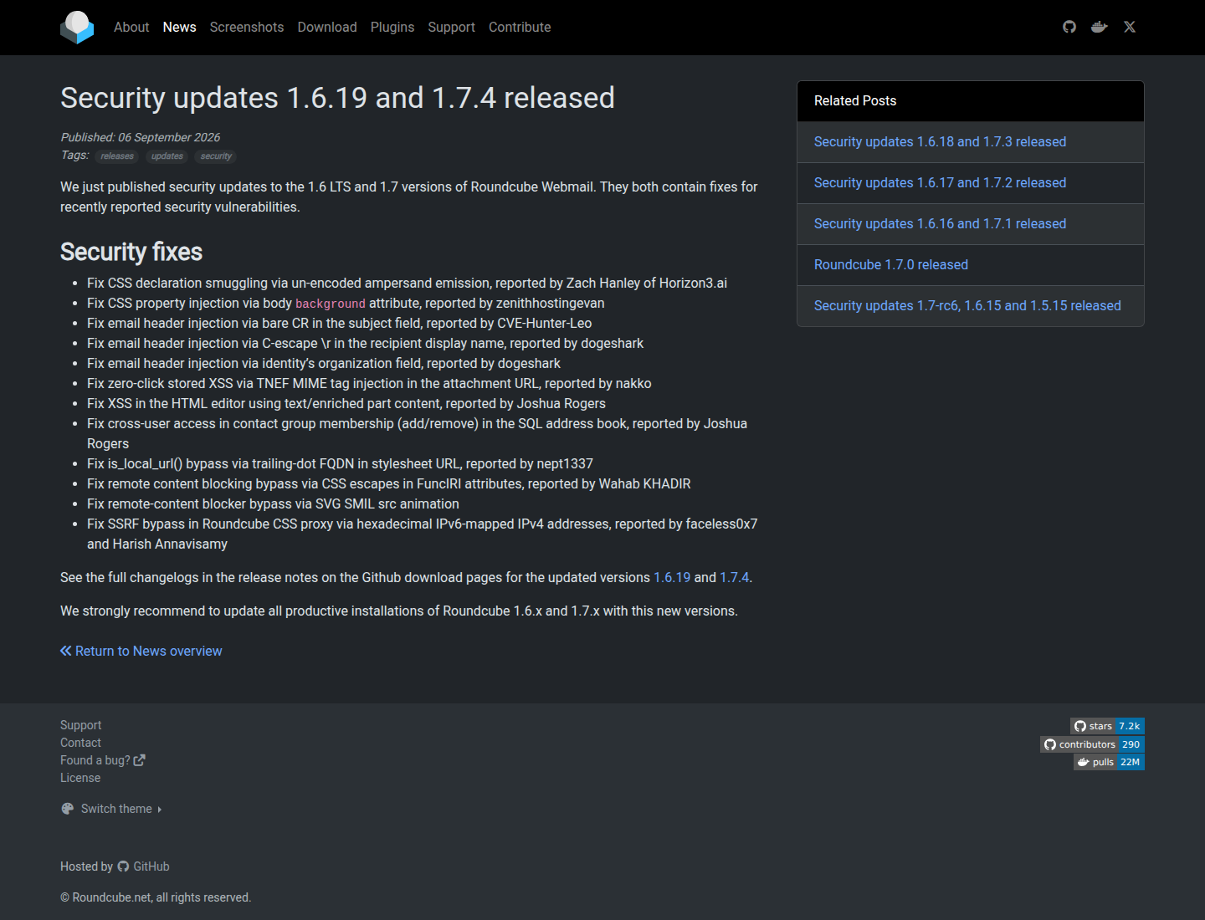Click the bullet about CSS declaration smuggling
Screen dimensions: 1205x920
(407, 283)
